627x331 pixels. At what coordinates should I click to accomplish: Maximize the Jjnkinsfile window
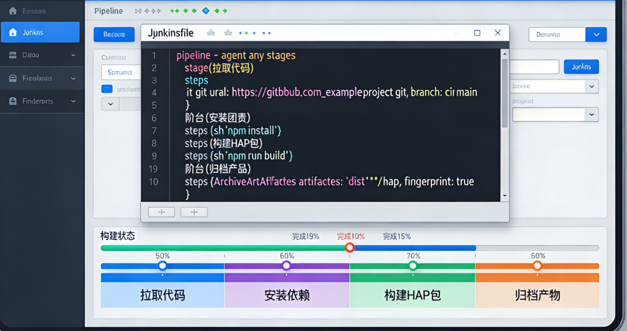(477, 33)
